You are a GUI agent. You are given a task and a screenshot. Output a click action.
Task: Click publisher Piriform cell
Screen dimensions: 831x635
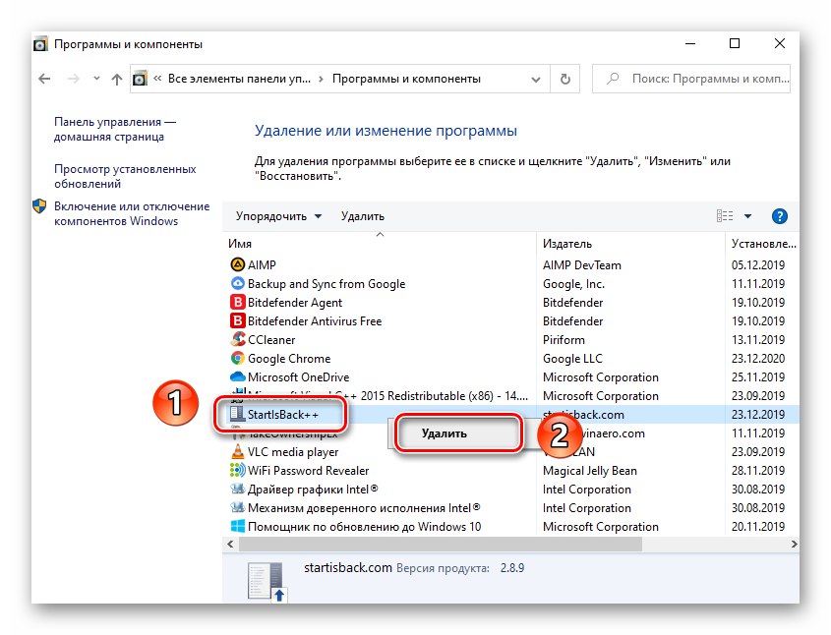564,339
